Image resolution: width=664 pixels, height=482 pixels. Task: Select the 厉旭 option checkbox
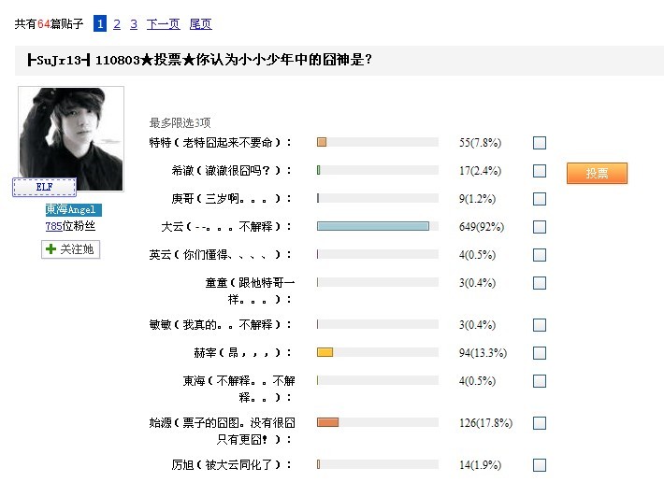click(539, 465)
